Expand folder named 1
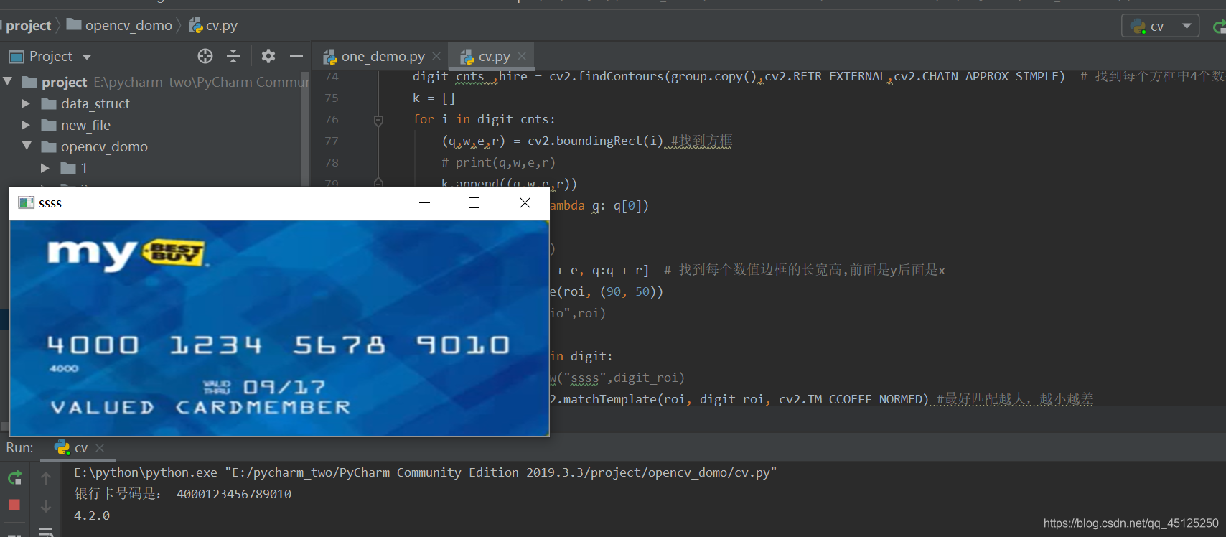 point(45,168)
